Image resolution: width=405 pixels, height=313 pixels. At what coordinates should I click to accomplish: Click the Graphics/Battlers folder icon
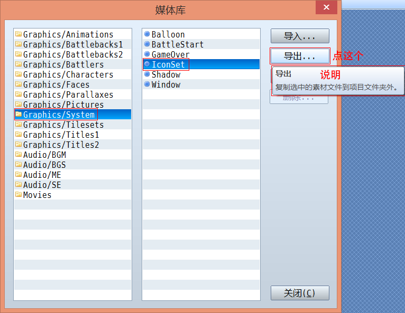(x=19, y=64)
